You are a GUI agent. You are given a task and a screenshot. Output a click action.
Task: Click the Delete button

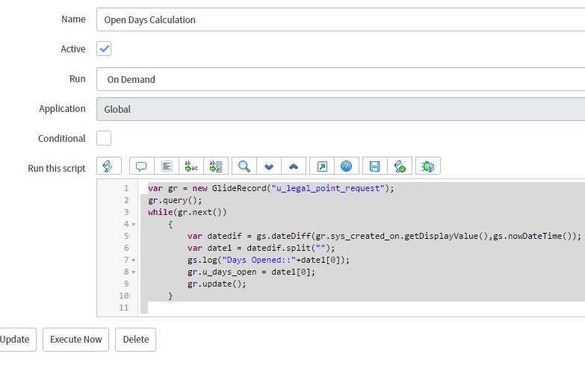(135, 340)
